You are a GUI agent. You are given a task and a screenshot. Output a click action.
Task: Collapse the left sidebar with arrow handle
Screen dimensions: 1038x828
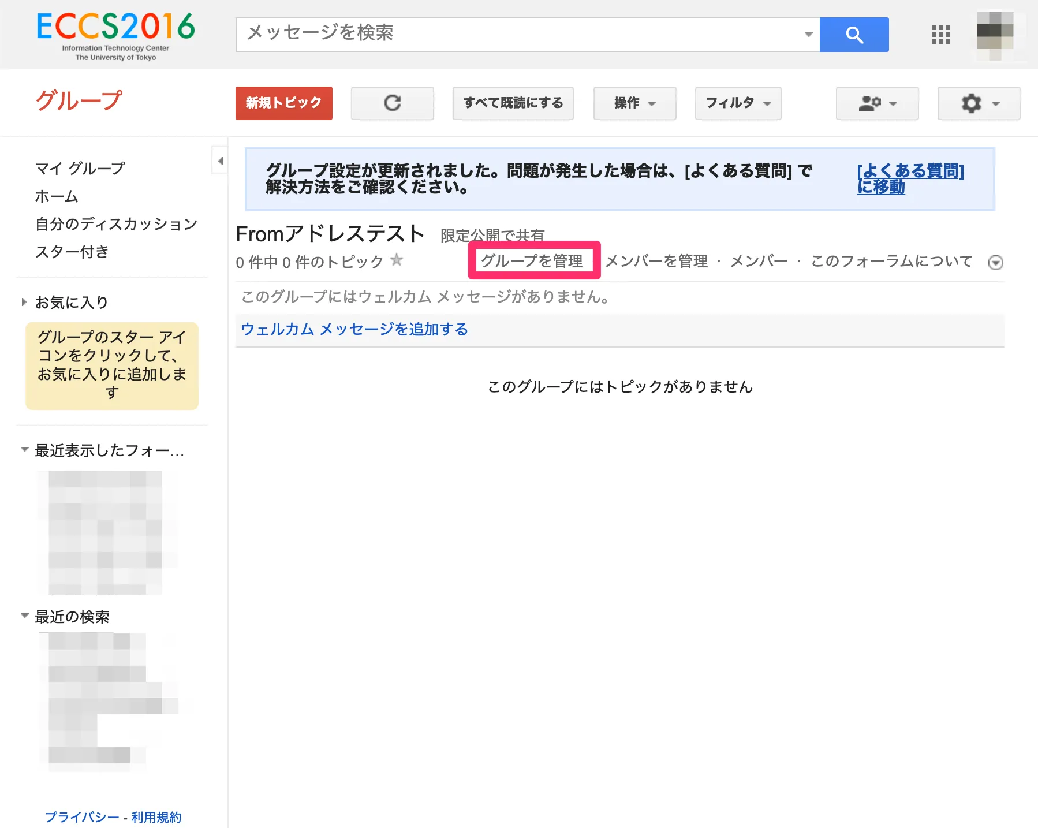coord(220,161)
